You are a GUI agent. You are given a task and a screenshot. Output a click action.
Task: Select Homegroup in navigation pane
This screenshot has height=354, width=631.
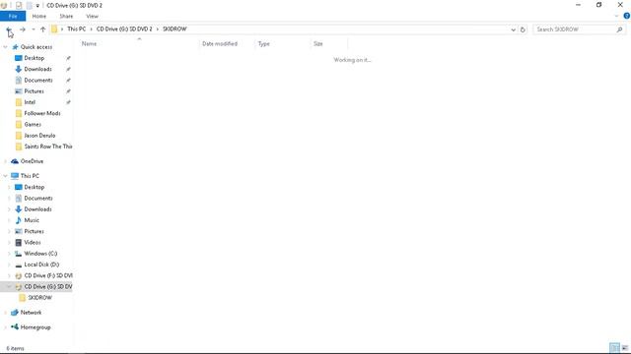coord(35,327)
